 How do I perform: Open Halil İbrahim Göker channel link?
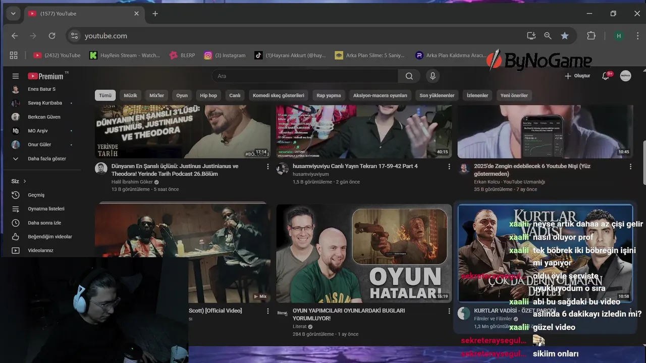tap(132, 182)
